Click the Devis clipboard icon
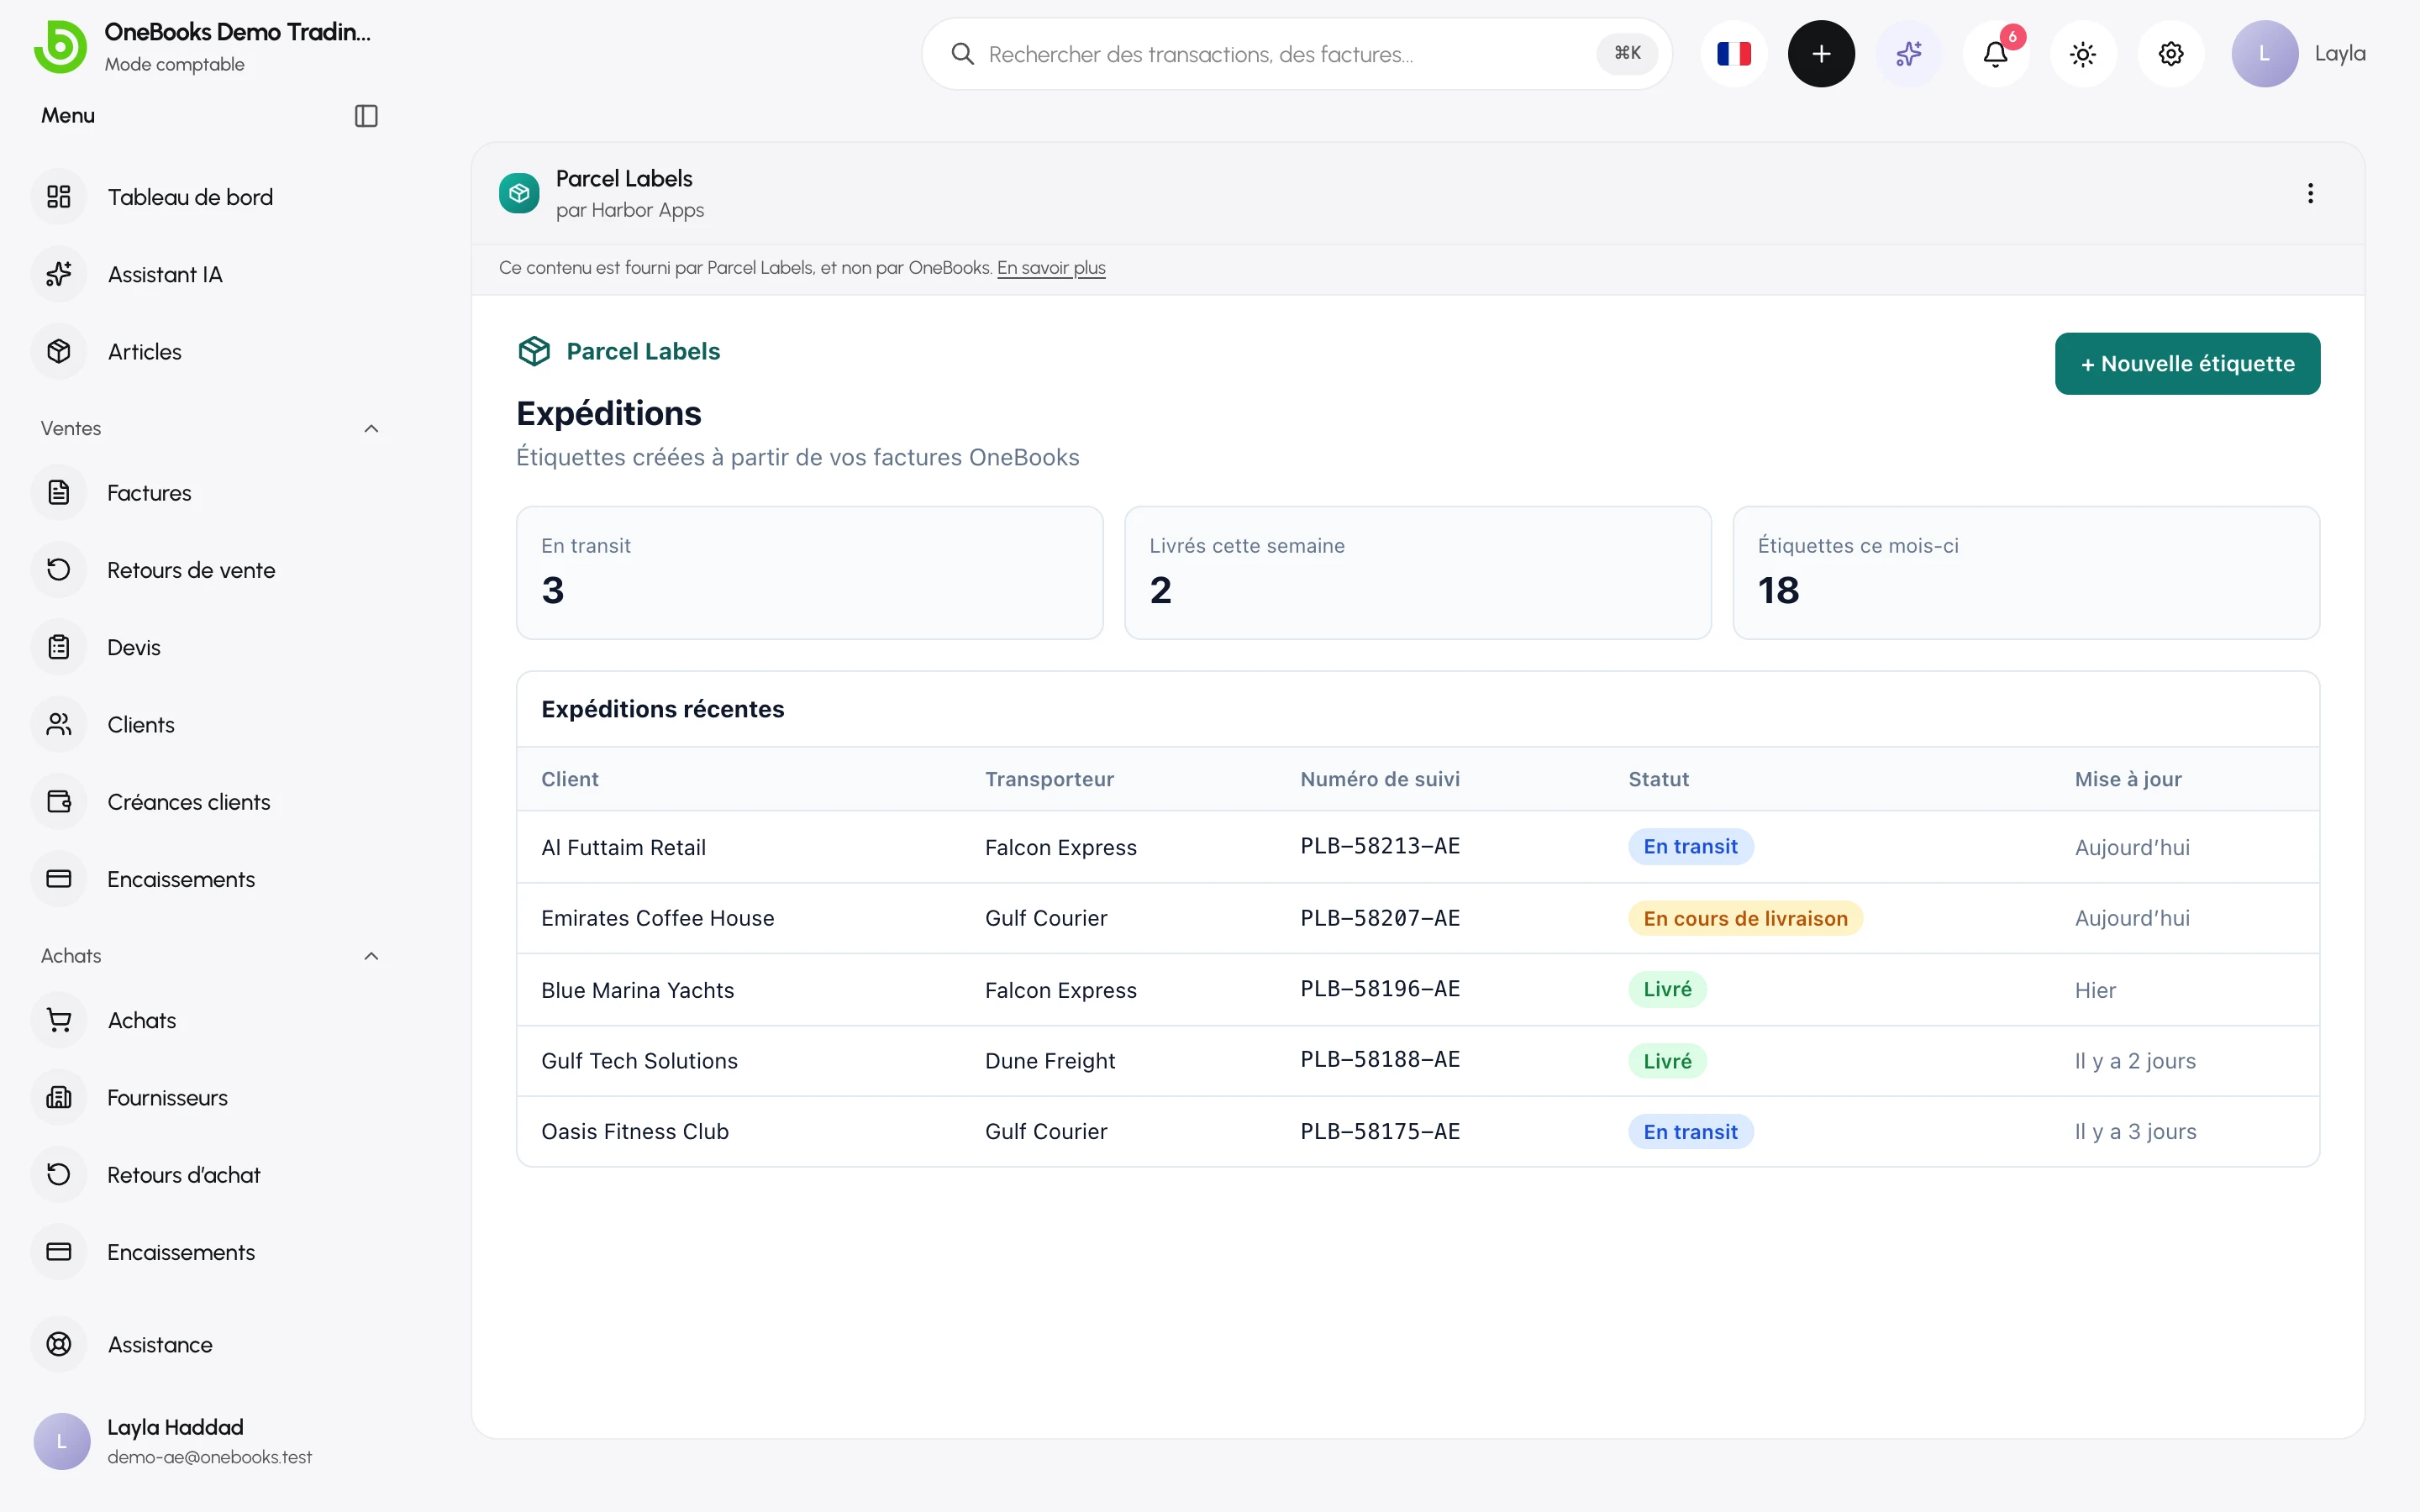The width and height of the screenshot is (2420, 1512). pos(59,647)
